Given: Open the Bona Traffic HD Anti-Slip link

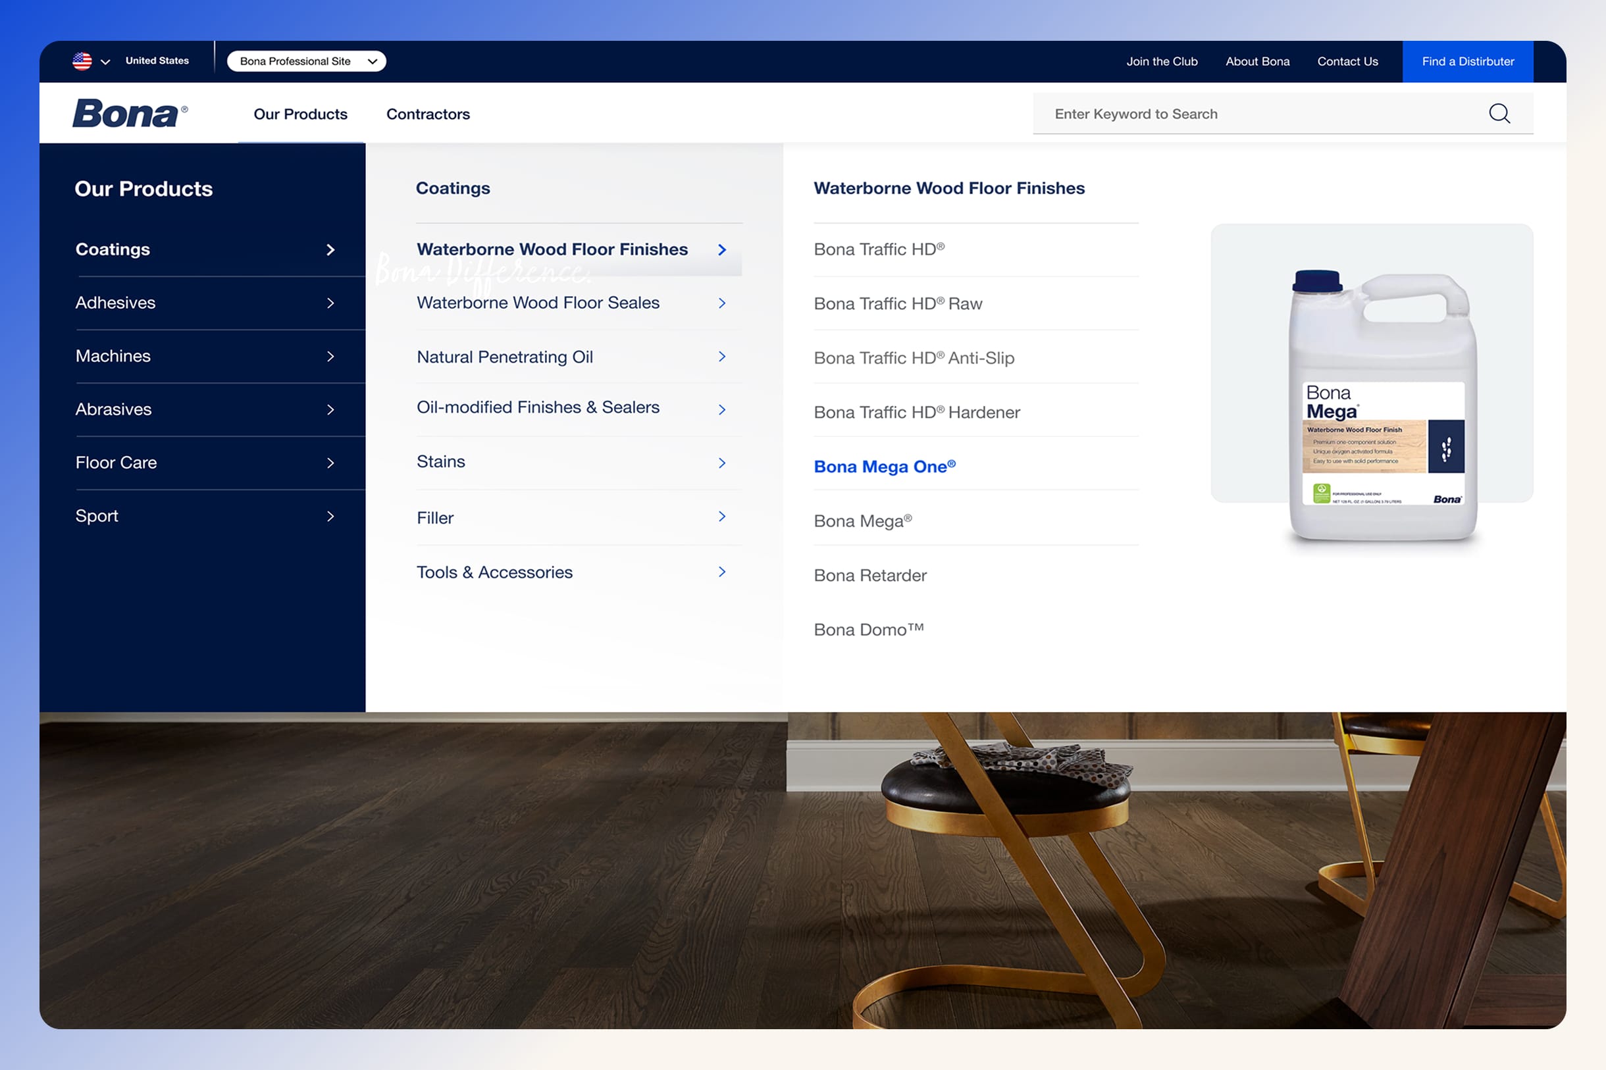Looking at the screenshot, I should 914,358.
